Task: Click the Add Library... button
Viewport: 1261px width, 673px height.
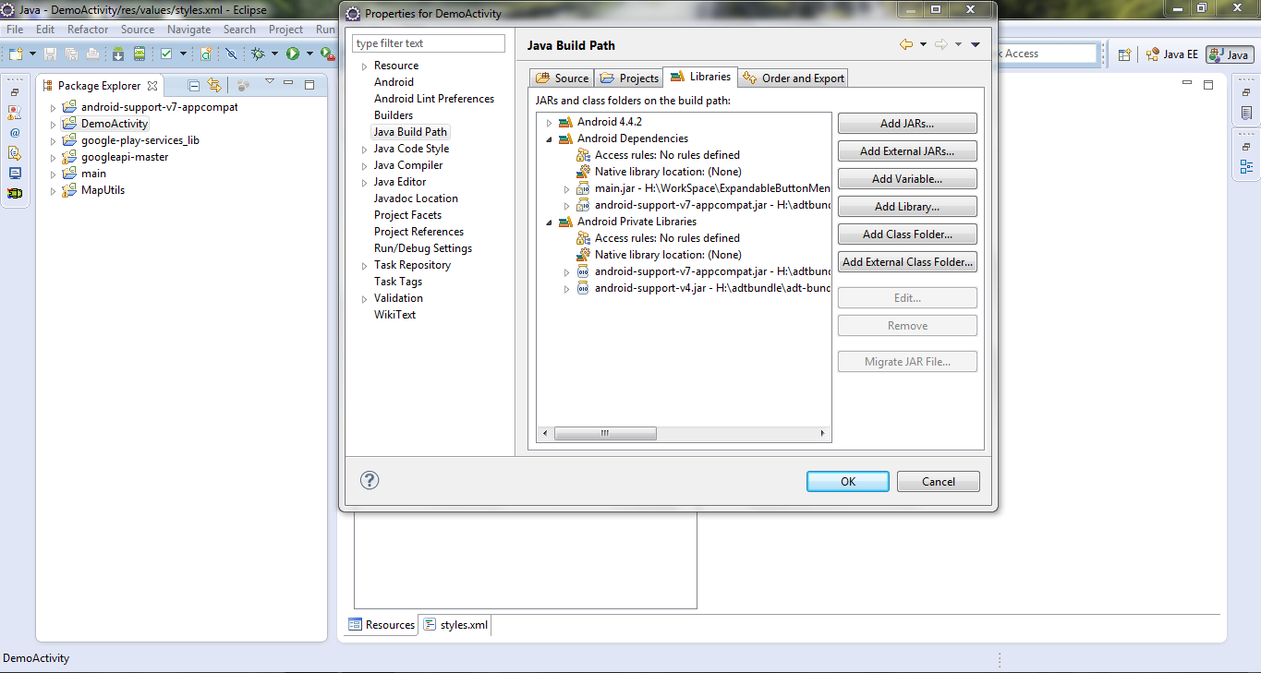Action: tap(907, 206)
